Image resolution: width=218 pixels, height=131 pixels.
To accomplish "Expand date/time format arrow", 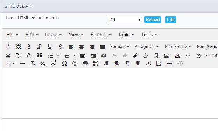I will click(206, 55).
